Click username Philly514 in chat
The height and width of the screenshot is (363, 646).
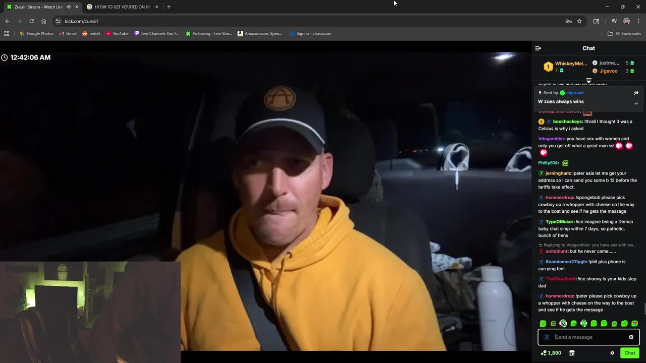[548, 163]
